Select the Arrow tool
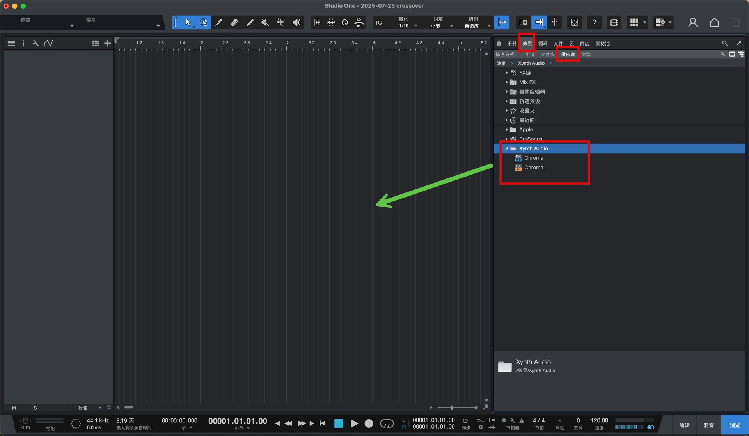 (x=188, y=23)
